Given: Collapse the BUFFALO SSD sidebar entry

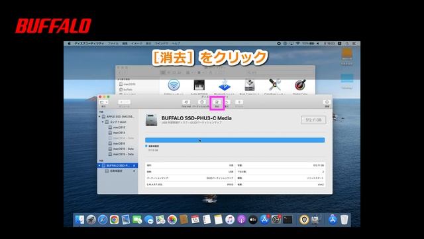Looking at the screenshot, I should coord(99,165).
